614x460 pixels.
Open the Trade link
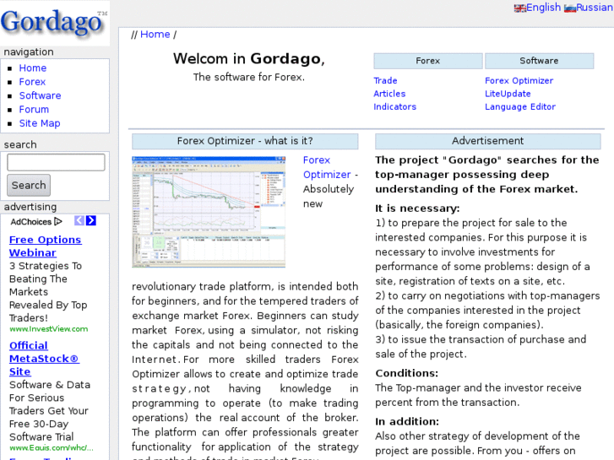tap(385, 81)
